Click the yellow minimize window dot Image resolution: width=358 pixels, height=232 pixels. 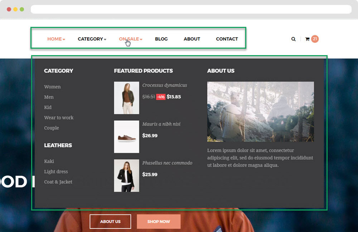15,9
